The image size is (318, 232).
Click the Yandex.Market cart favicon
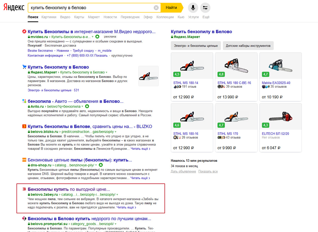pos(24,67)
